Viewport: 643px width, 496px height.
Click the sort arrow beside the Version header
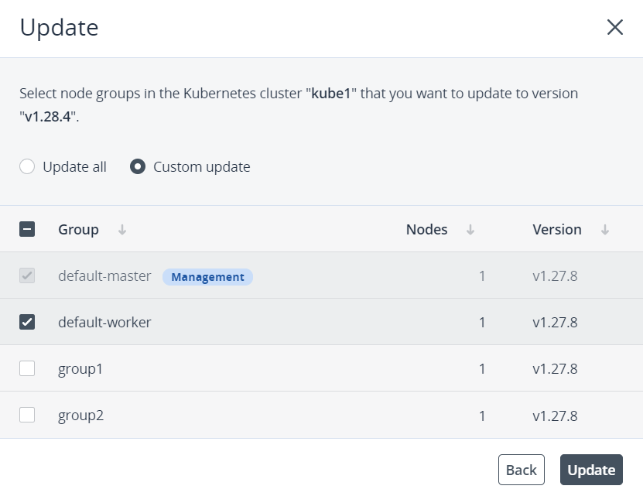coord(605,230)
